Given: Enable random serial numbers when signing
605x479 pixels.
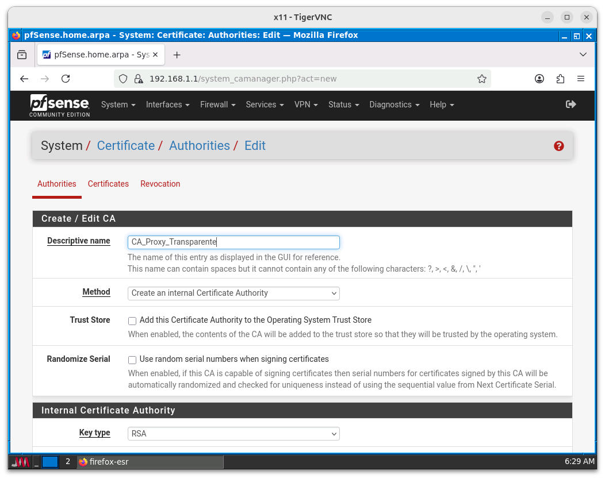Looking at the screenshot, I should tap(132, 360).
